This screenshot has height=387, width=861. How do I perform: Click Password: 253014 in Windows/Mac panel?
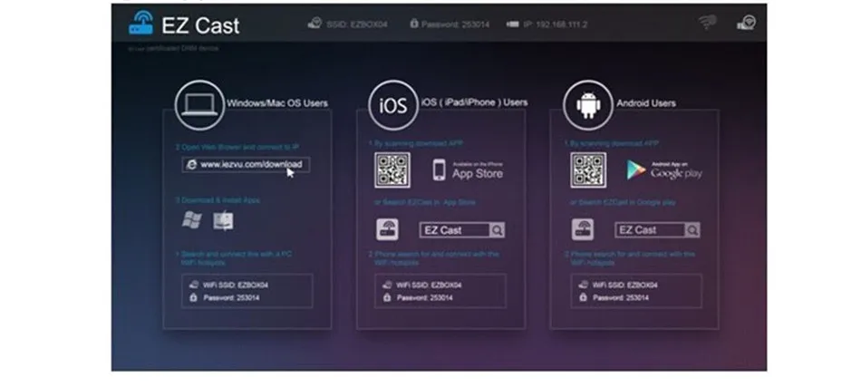tap(231, 298)
